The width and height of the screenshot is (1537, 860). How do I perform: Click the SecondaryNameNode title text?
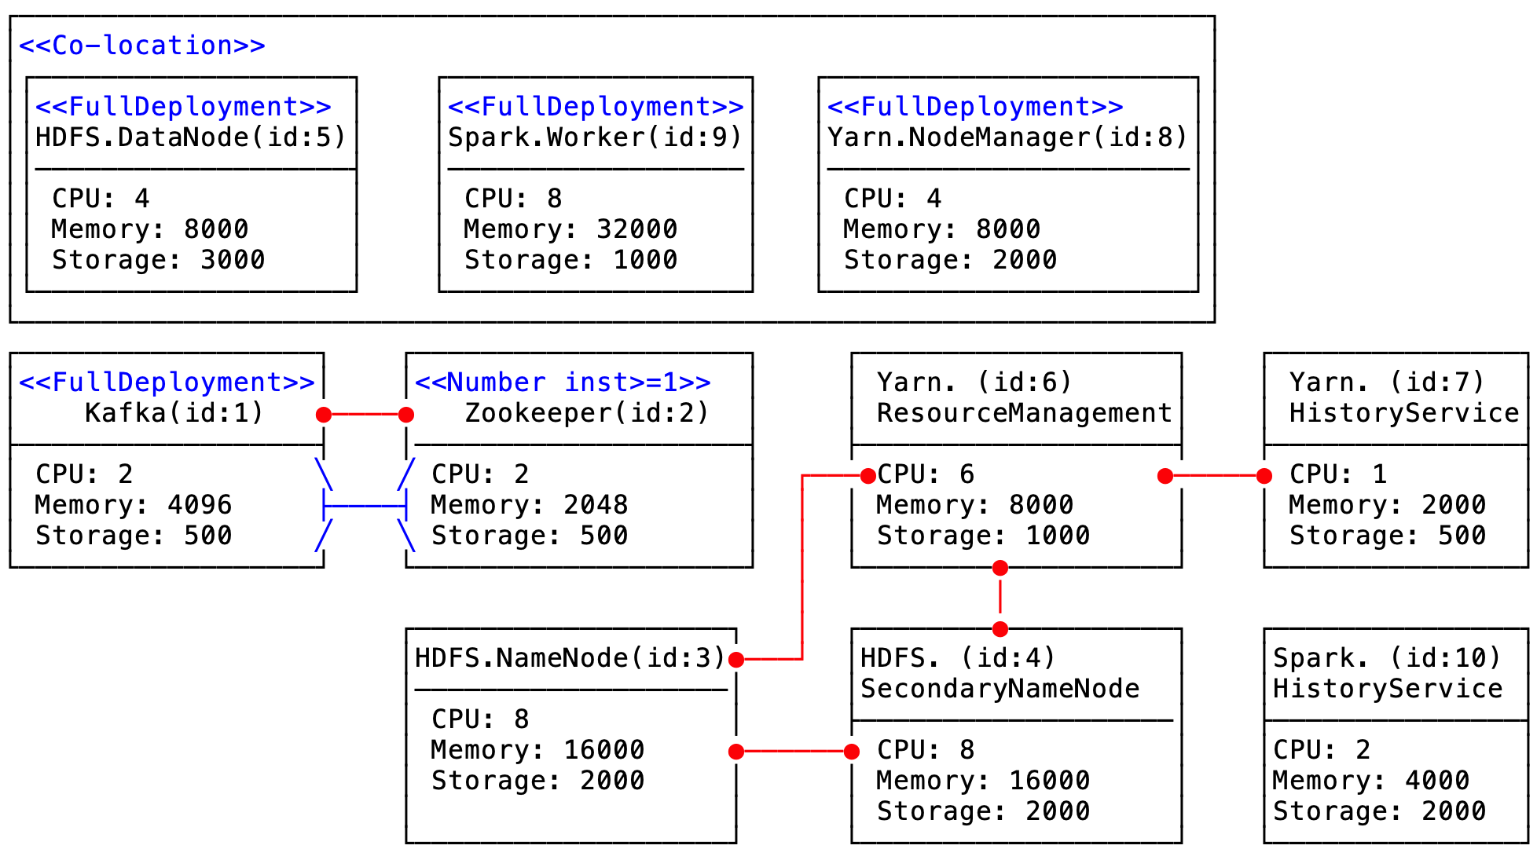click(x=1000, y=689)
